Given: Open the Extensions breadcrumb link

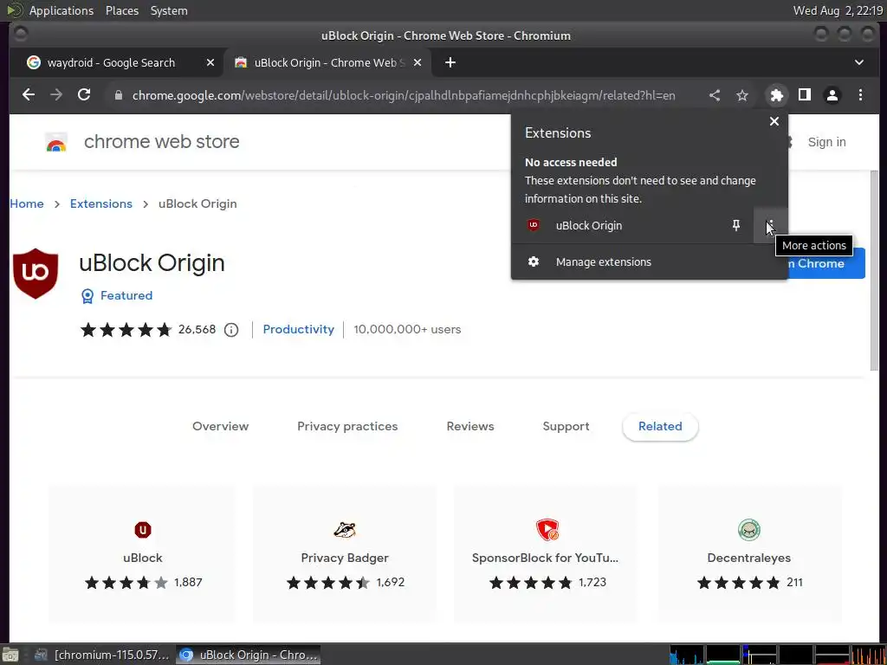Looking at the screenshot, I should pos(101,203).
